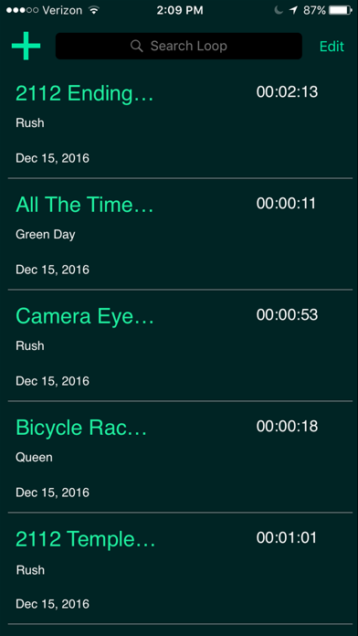Viewport: 358px width, 636px height.
Task: Tap the green plus add loop icon
Action: tap(26, 46)
